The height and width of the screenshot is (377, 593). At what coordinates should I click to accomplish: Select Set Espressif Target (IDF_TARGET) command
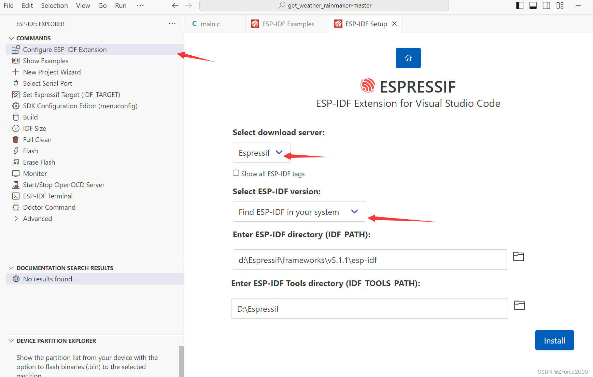(x=95, y=95)
